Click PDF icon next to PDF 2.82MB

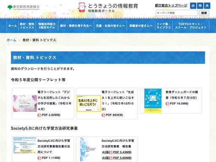tap(39, 115)
